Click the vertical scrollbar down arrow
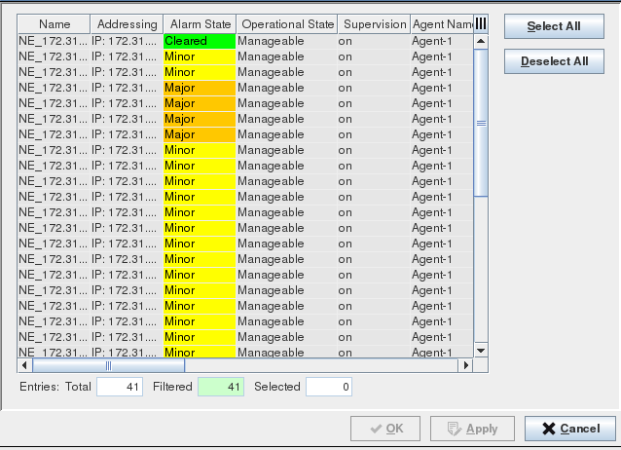621x450 pixels. [480, 350]
